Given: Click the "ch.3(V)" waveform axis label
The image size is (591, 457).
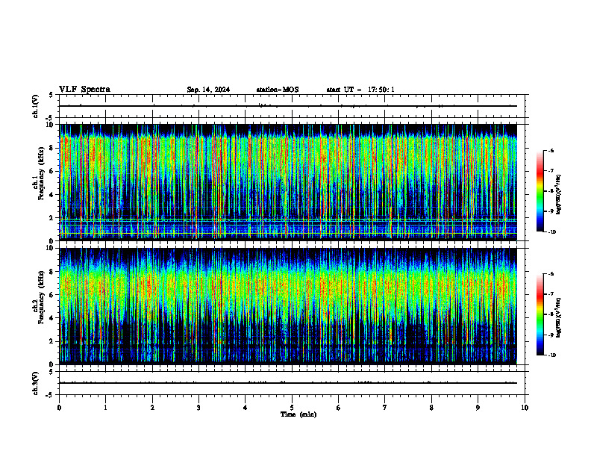Looking at the screenshot, I should (36, 383).
